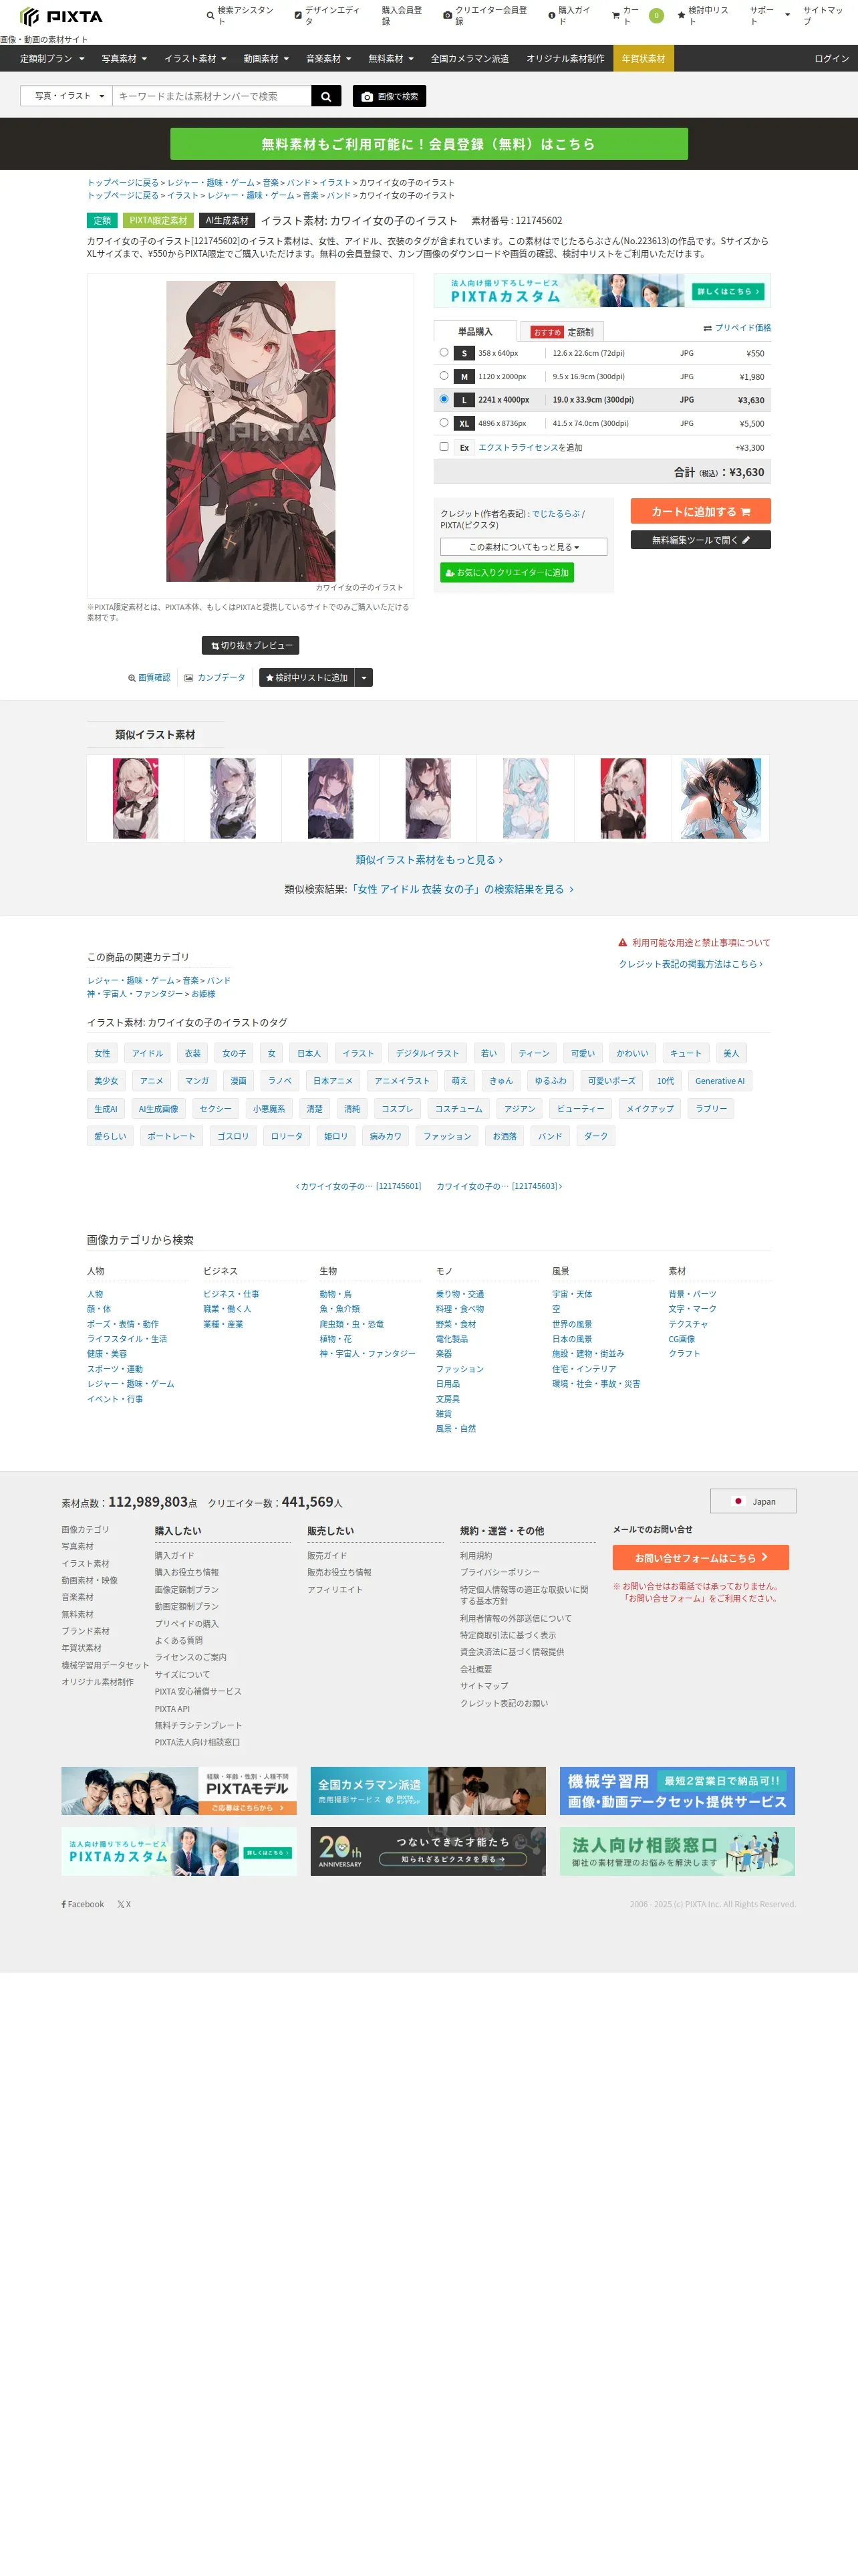
Task: Click カンプデータ image link
Action: click(x=214, y=678)
